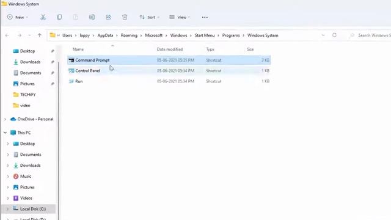Open the New dropdown menu
Image resolution: width=391 pixels, height=220 pixels.
[18, 17]
